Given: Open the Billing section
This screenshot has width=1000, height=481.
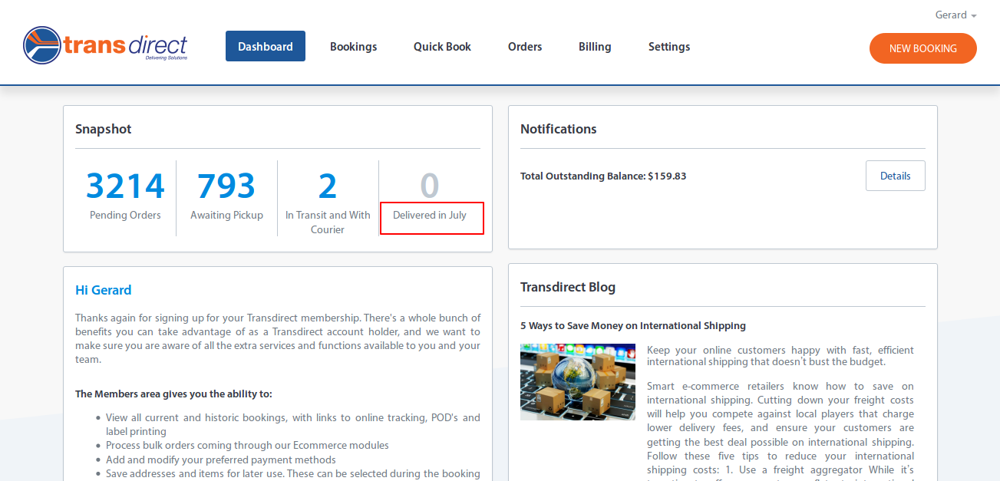Looking at the screenshot, I should (595, 47).
